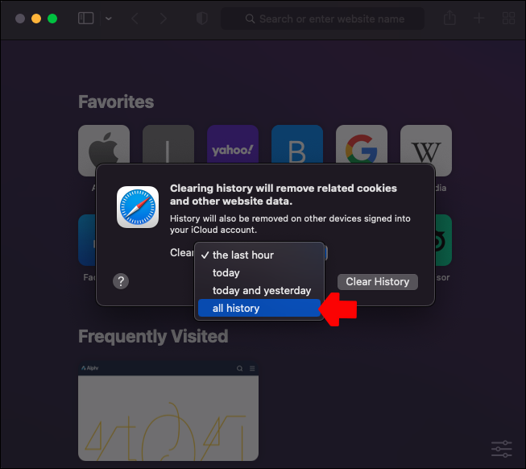The width and height of the screenshot is (526, 469).
Task: Open help with the question mark button
Action: (121, 281)
